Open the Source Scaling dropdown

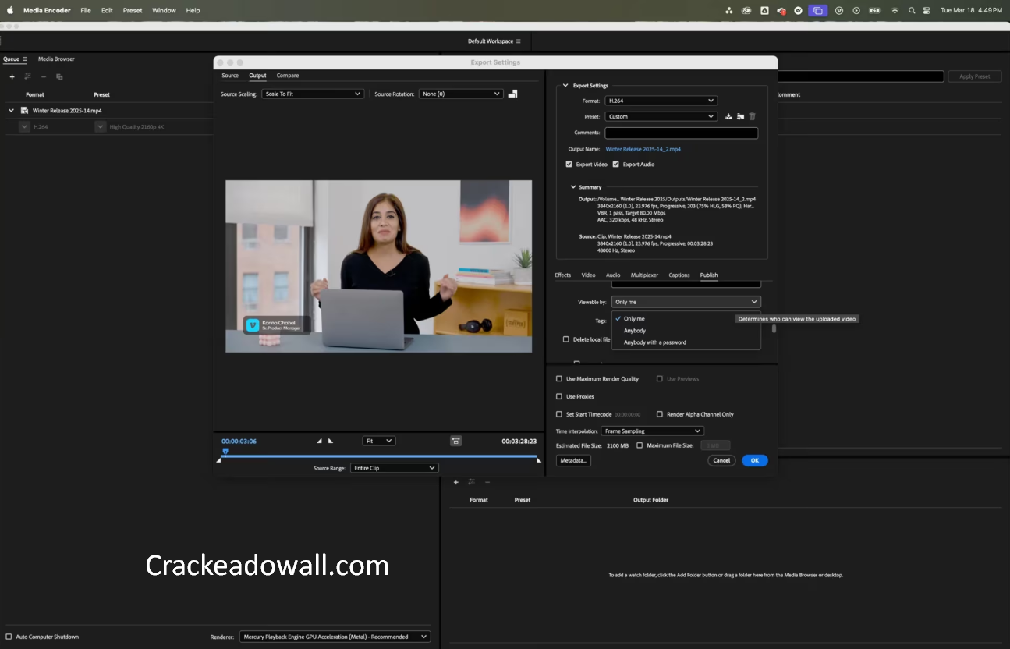pyautogui.click(x=313, y=94)
